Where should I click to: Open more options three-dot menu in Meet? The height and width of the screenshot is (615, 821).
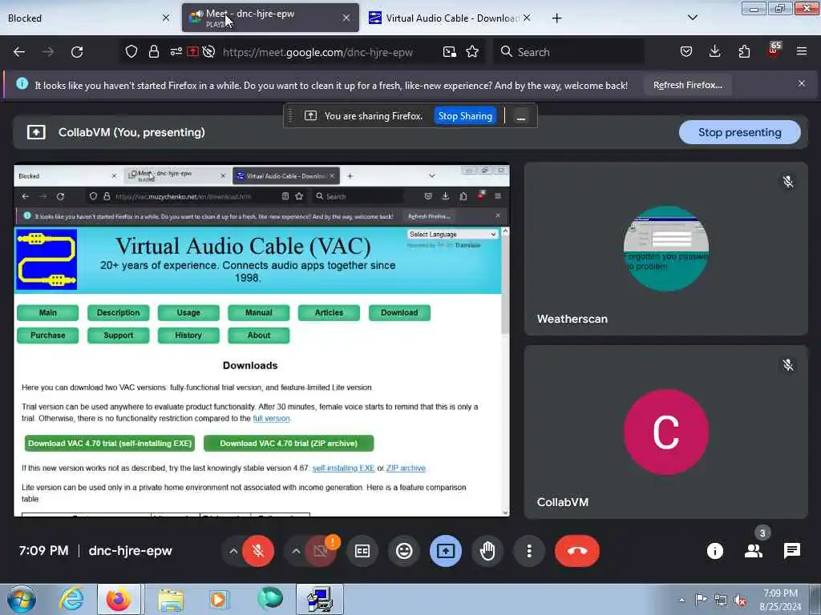pos(529,551)
